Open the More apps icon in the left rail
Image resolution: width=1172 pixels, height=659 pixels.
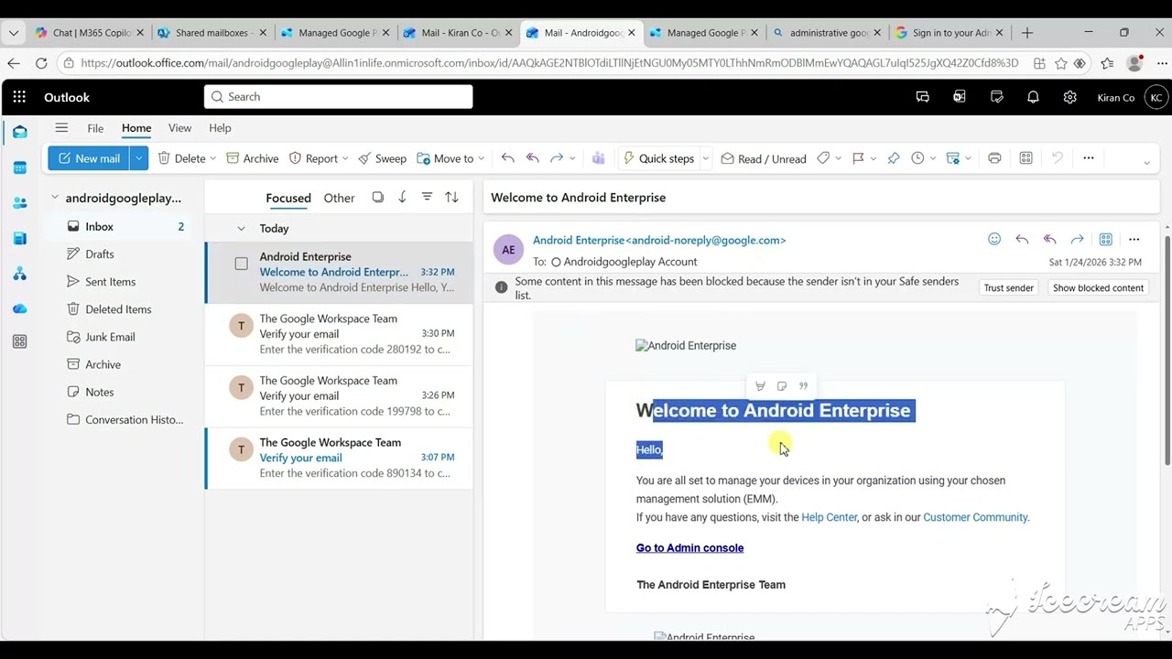pos(20,341)
